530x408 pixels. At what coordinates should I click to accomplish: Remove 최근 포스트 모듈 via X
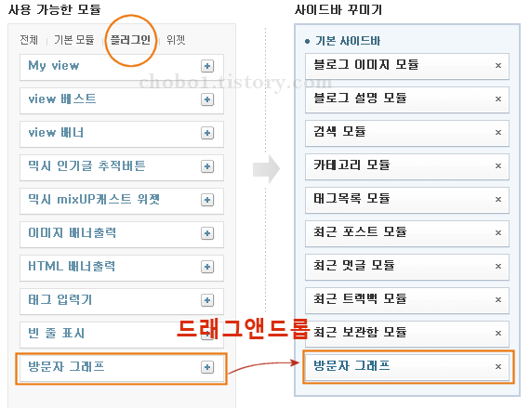tap(497, 232)
